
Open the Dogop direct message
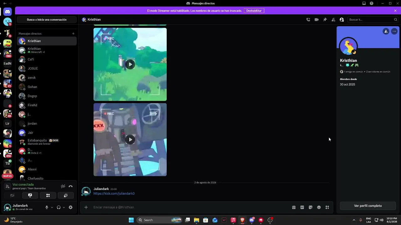point(47,96)
